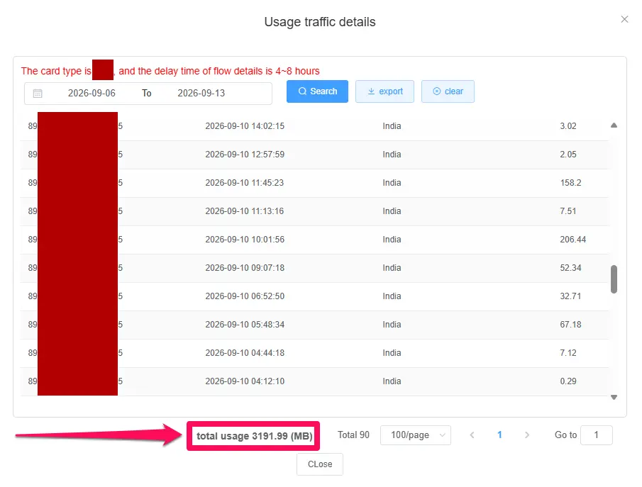Select the timestamp 2026-09-10 05:48:34

click(245, 325)
